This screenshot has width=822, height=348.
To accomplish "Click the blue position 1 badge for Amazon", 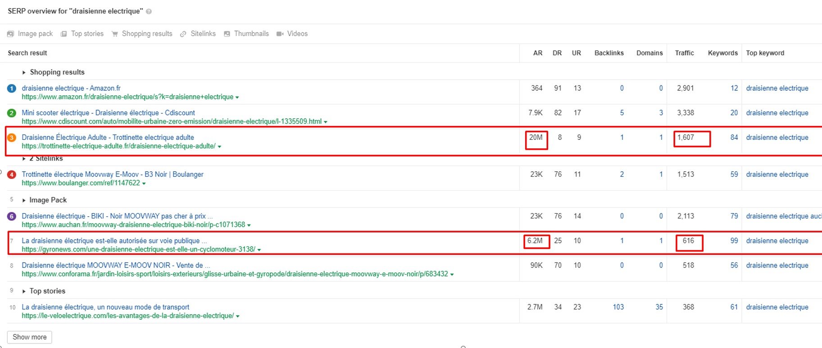I will (12, 89).
